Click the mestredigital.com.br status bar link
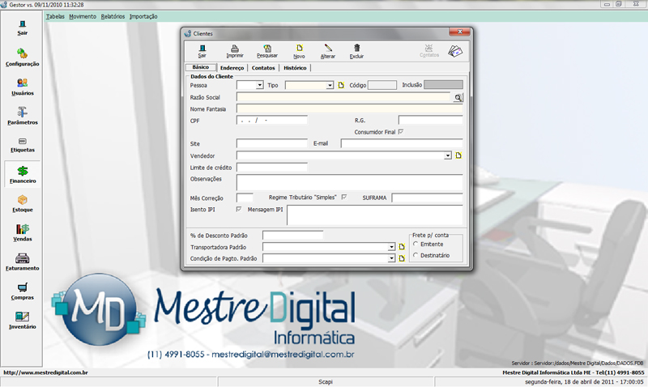648x387 pixels. (x=45, y=372)
